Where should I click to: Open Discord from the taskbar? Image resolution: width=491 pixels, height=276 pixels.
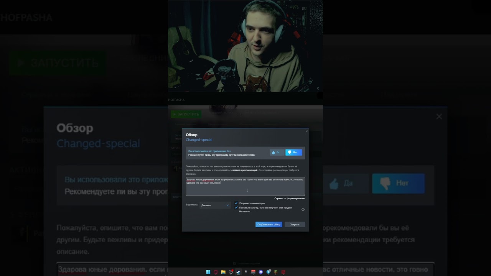coord(261,272)
